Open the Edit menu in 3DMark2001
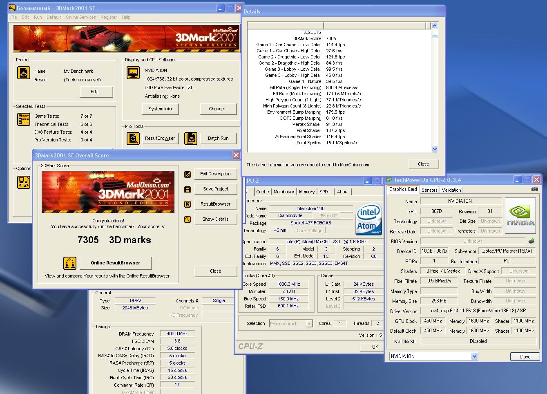 [x=25, y=17]
